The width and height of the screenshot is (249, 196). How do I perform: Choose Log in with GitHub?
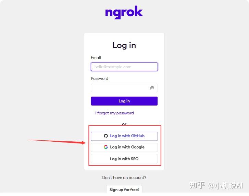(124, 136)
